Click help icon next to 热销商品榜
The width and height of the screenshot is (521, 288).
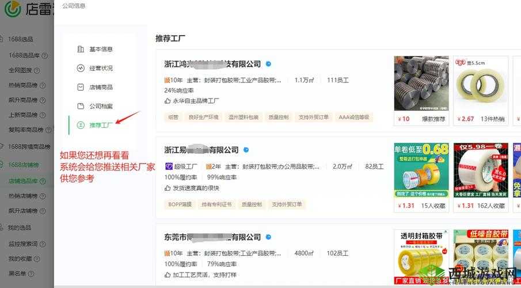pyautogui.click(x=43, y=85)
